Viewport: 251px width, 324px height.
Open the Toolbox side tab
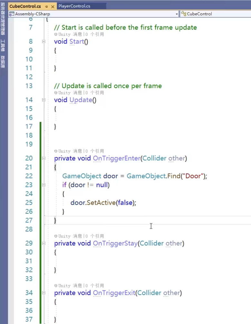click(3, 45)
